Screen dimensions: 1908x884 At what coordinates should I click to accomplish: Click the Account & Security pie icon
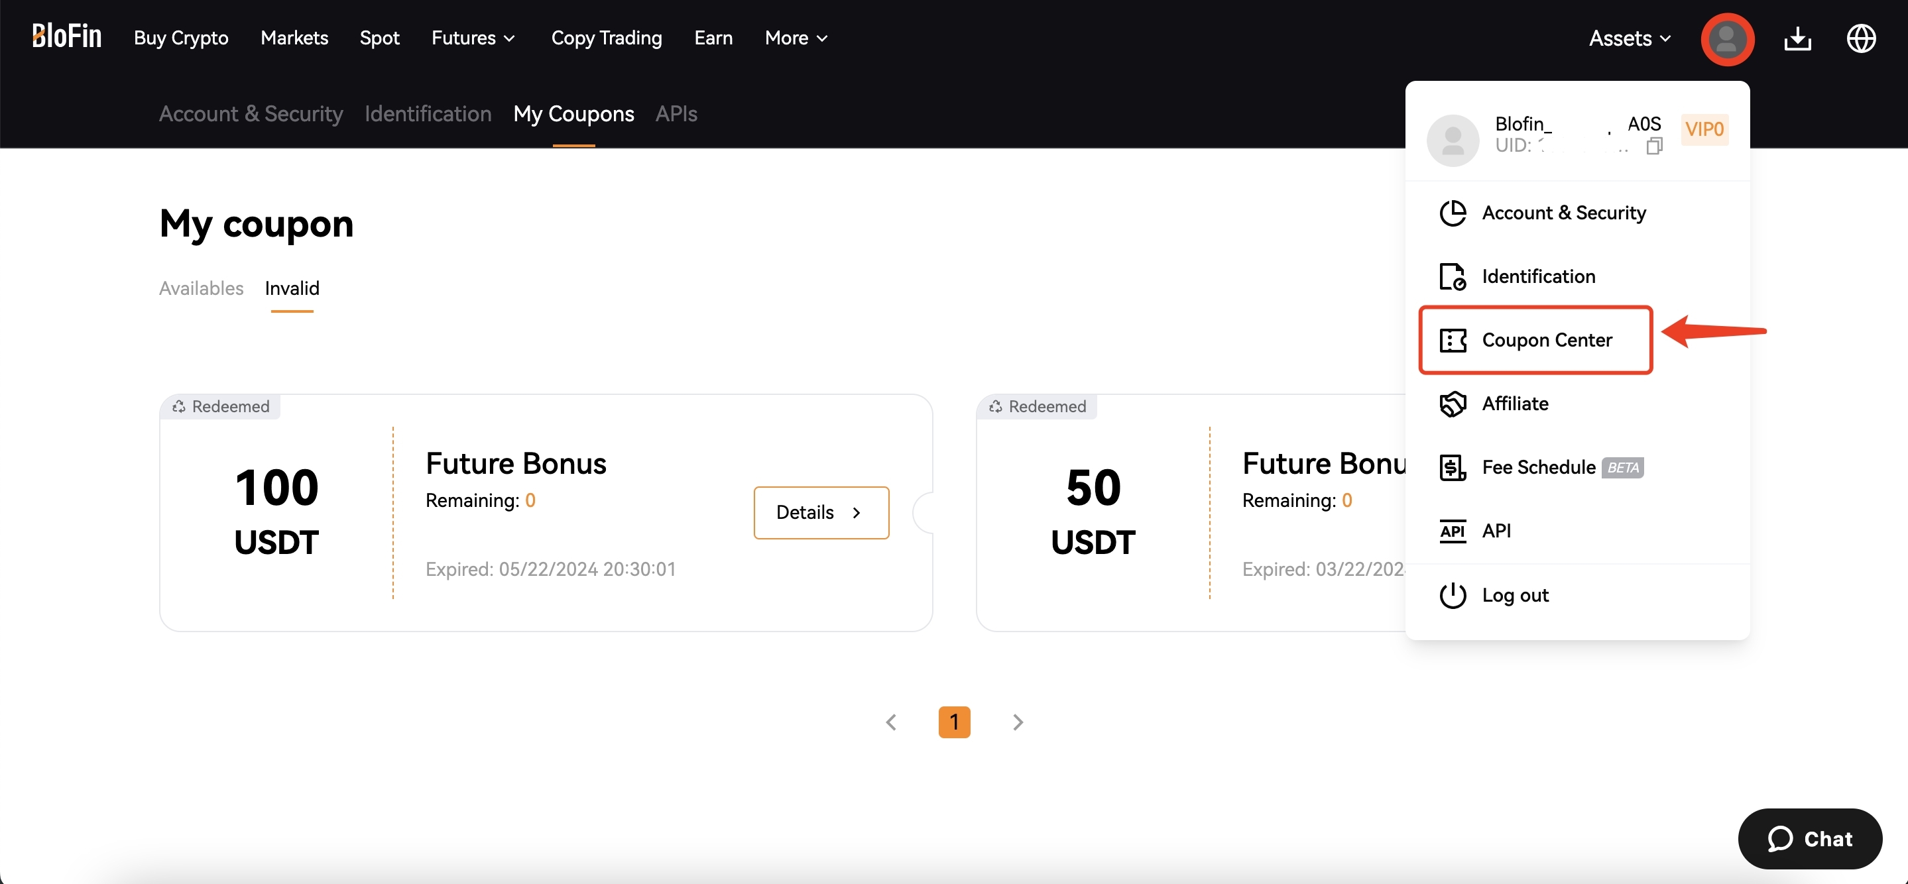click(x=1453, y=213)
